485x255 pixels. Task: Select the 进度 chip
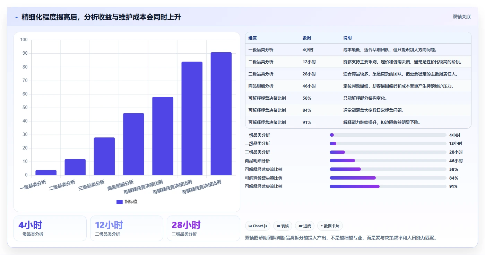point(305,226)
